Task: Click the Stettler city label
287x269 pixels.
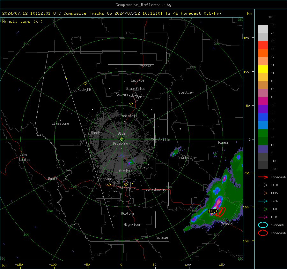Action: click(186, 92)
